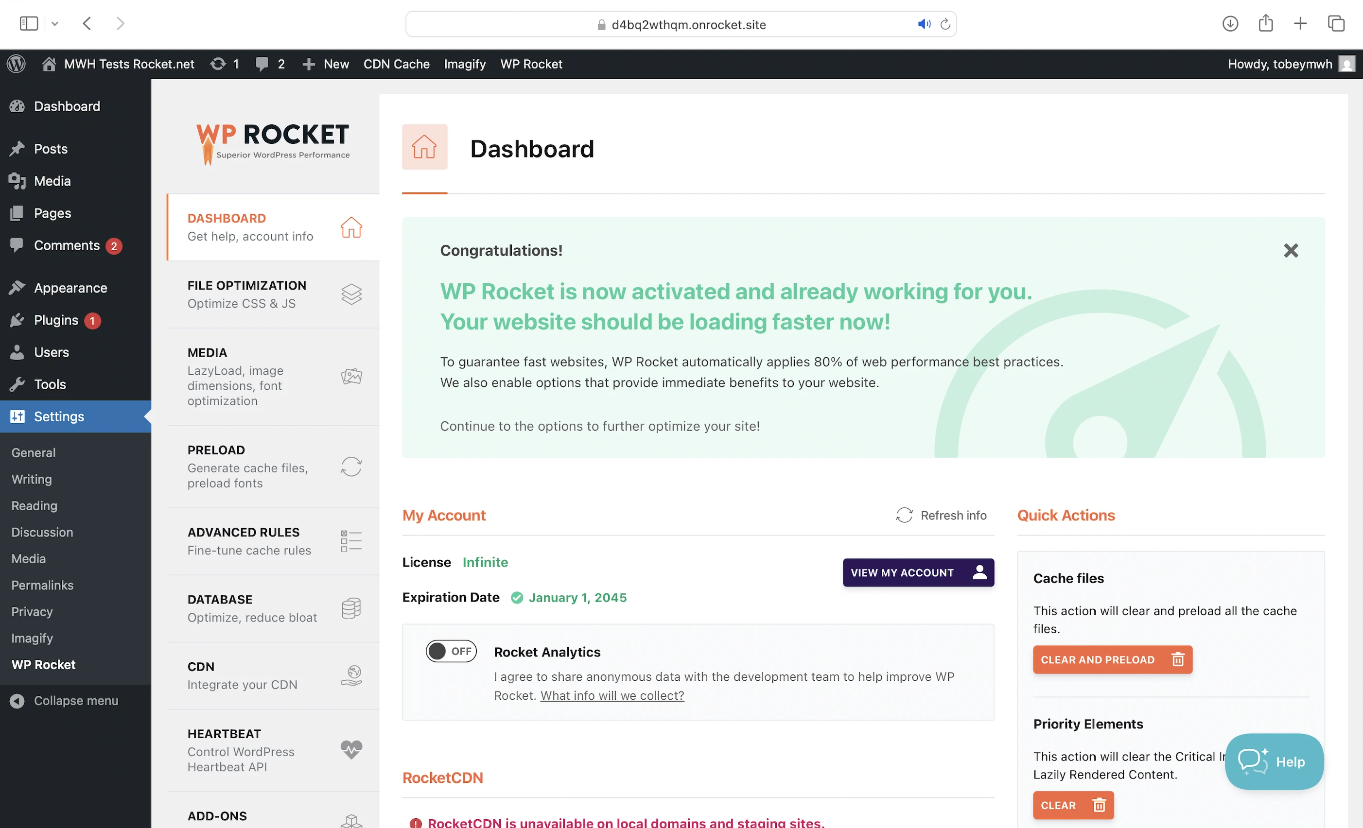Open Plugins in the admin menu
Viewport: 1363px width, 828px height.
[x=56, y=320]
